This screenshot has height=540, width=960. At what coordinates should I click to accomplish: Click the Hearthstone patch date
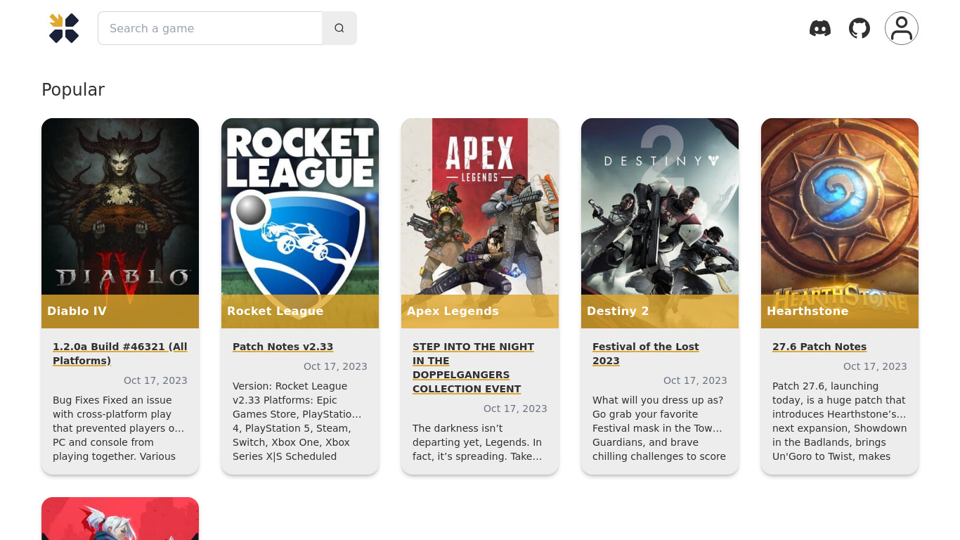pyautogui.click(x=875, y=366)
